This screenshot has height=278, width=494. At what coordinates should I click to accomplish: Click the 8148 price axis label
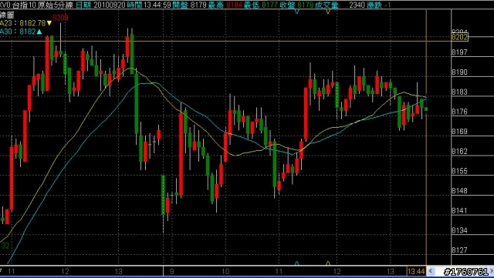460,191
